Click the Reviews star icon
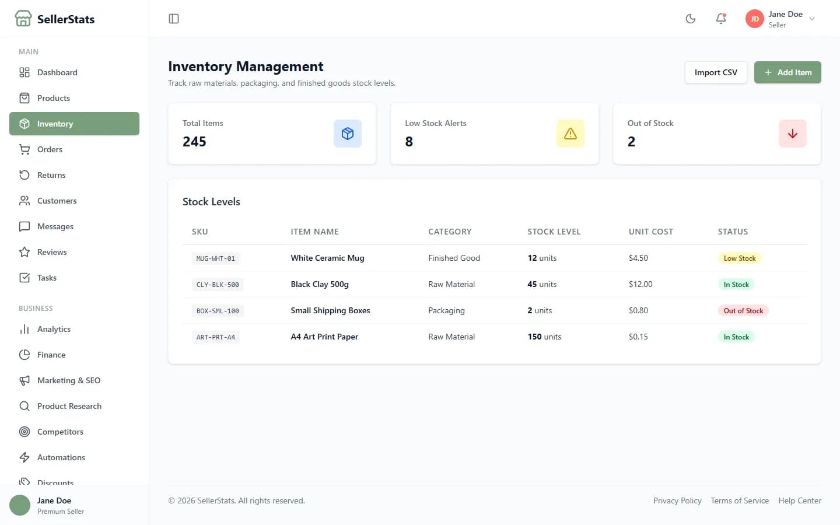Screen dimensions: 840x525 tap(24, 252)
